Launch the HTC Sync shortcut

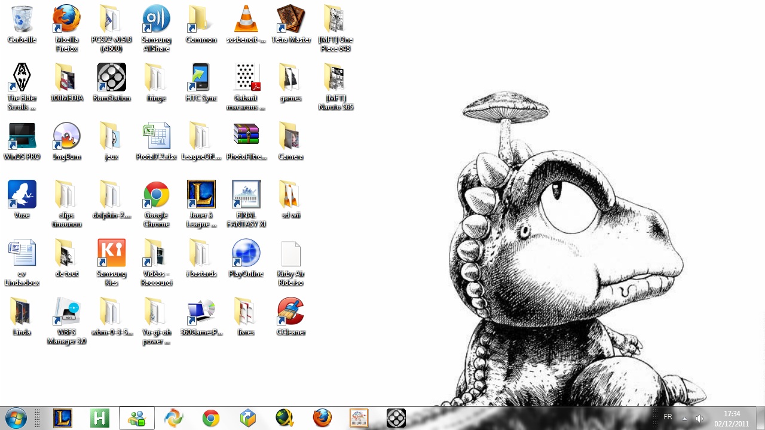coord(201,82)
